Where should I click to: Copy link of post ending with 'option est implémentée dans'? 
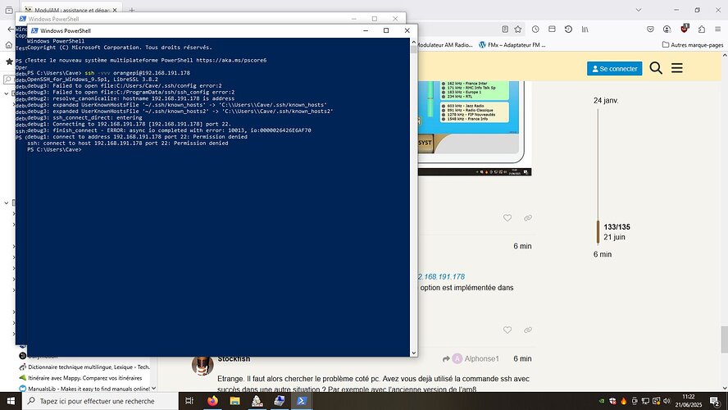click(528, 330)
